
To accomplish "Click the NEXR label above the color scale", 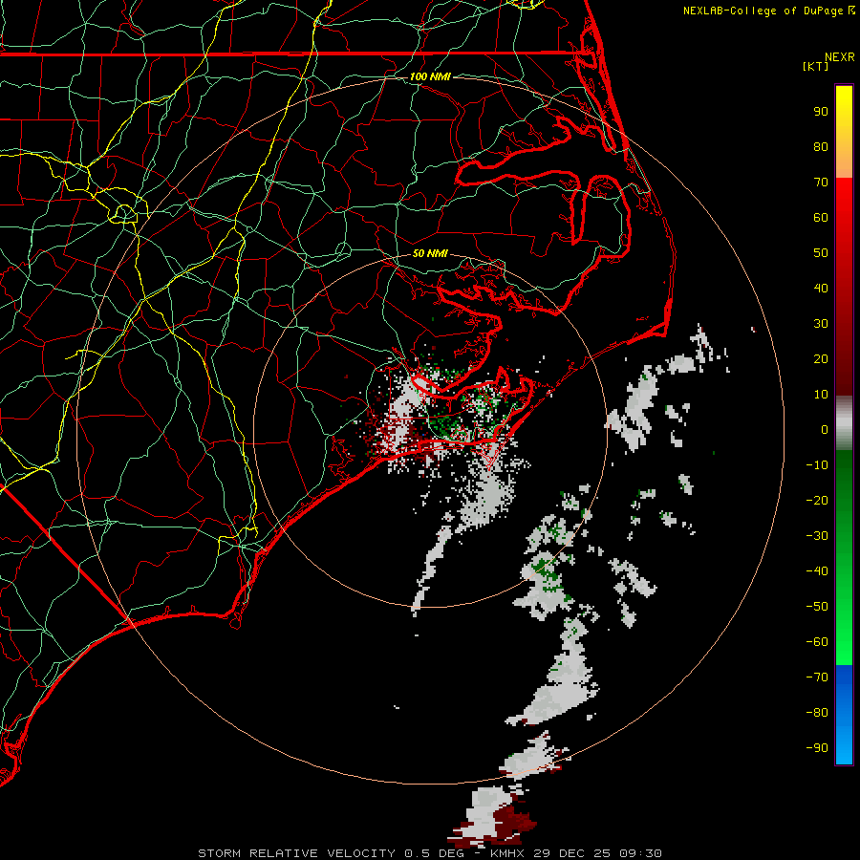I will tap(839, 57).
